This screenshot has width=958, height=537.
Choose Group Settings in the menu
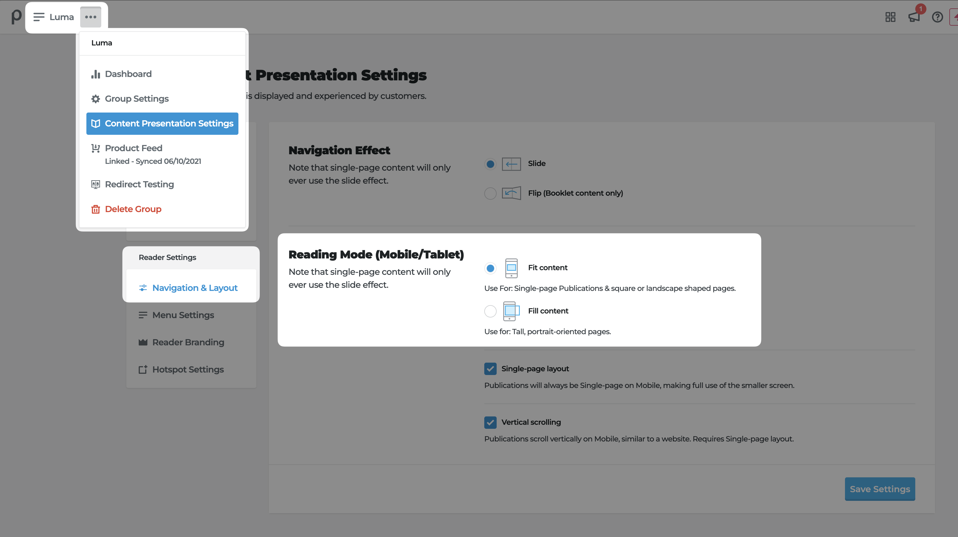pos(137,99)
